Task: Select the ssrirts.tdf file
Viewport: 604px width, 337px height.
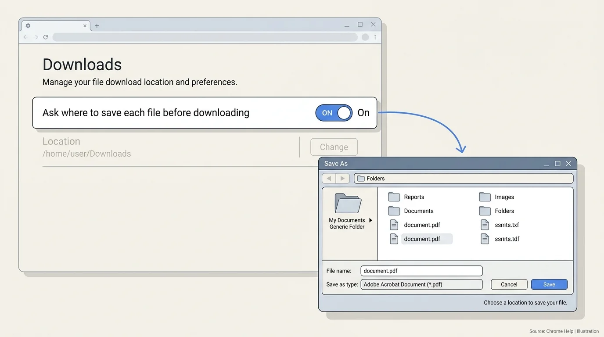Action: pos(500,239)
